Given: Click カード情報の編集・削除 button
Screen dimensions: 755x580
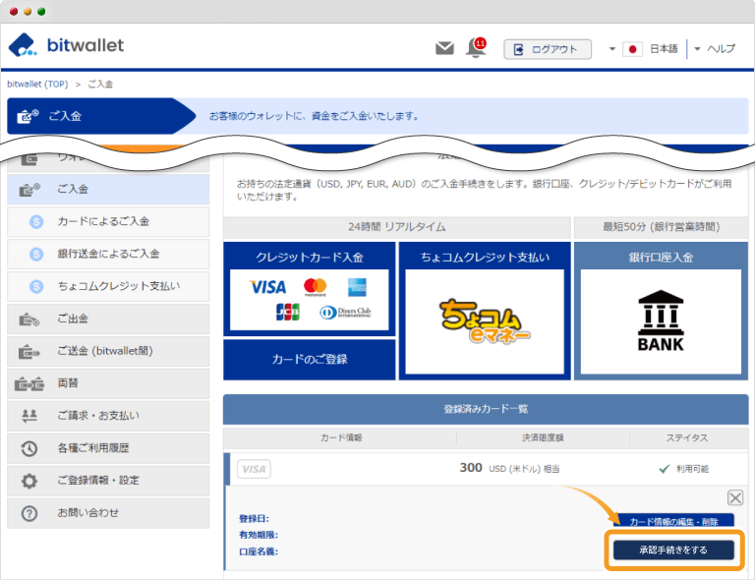Looking at the screenshot, I should [673, 520].
